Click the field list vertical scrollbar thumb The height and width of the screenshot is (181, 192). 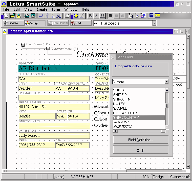[167, 105]
